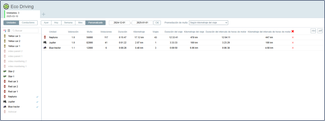
Task: Click the Eco Driving steering wheel logo
Action: (6, 6)
